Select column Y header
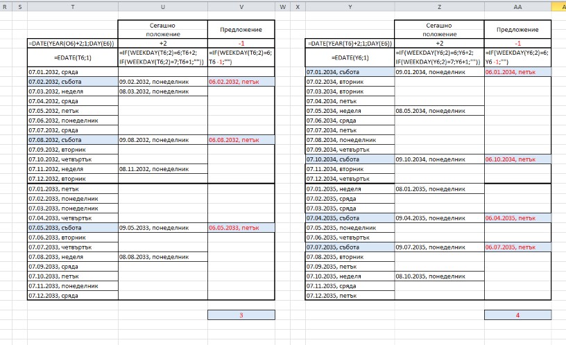Viewport: 566px width, 345px height. 350,6
